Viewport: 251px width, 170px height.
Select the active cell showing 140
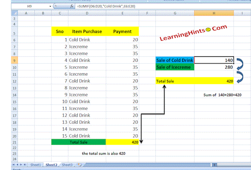click(x=214, y=60)
